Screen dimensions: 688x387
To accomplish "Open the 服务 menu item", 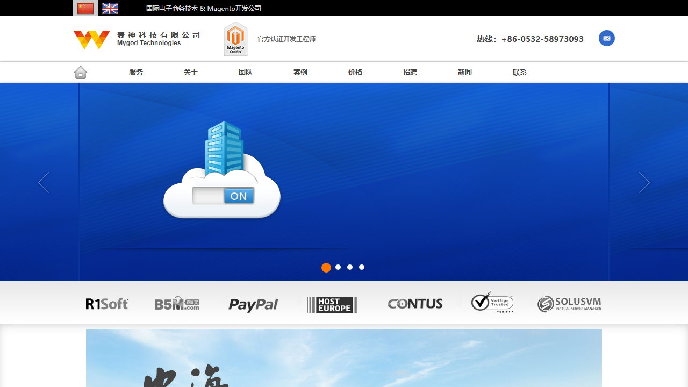I will point(136,72).
